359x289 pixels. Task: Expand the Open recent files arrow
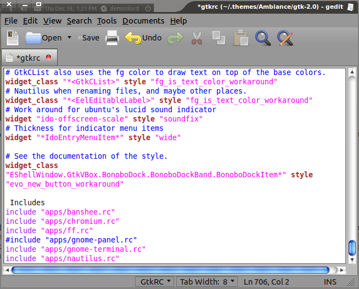coord(69,38)
